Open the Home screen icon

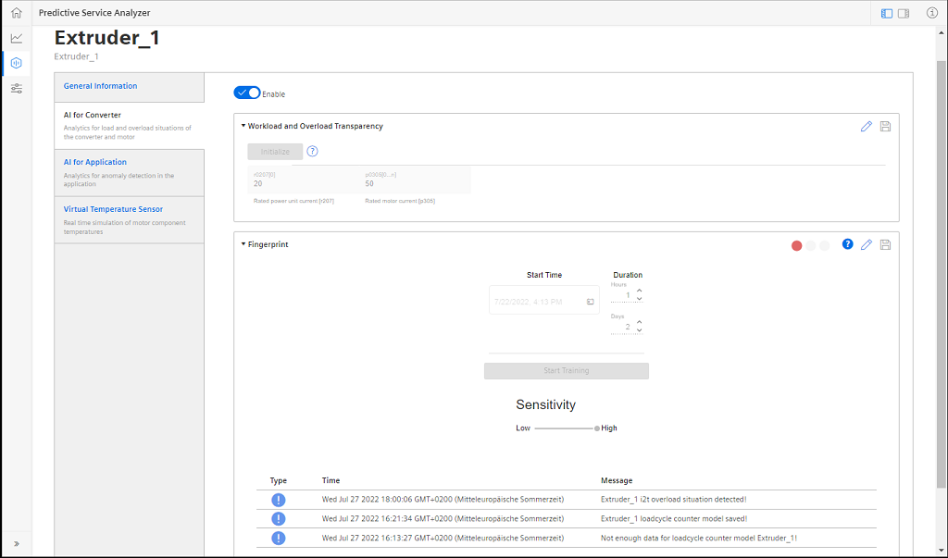pyautogui.click(x=16, y=13)
